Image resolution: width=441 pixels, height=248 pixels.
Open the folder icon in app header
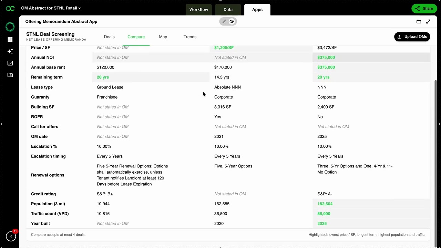coord(419,21)
